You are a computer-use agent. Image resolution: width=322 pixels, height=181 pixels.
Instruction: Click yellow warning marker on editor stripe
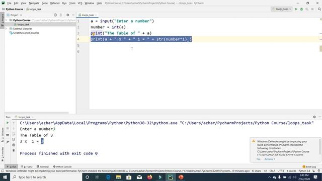321,48
